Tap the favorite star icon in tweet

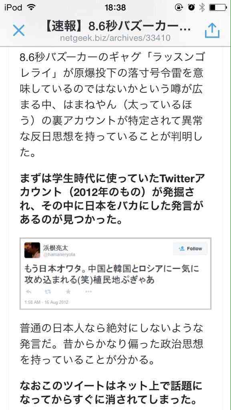click(x=68, y=291)
